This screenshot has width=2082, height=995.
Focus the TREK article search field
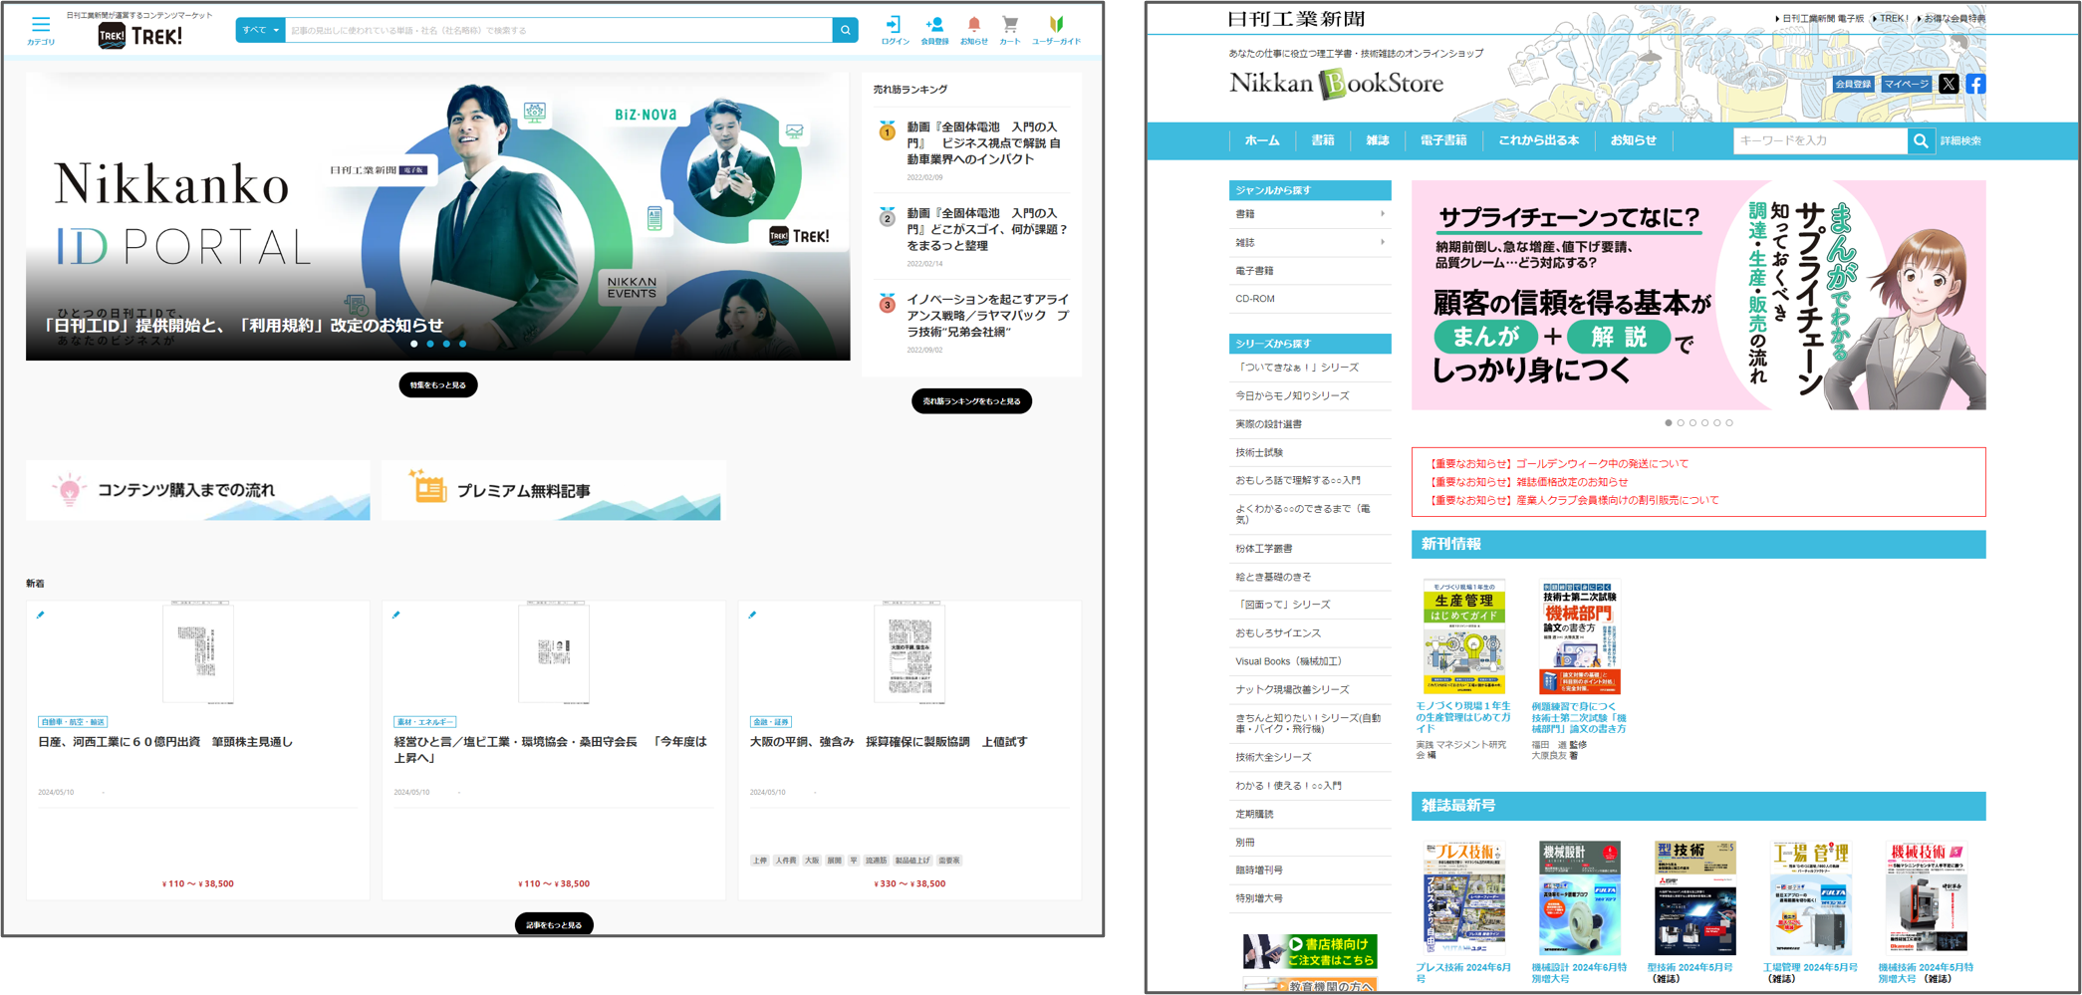coord(558,30)
